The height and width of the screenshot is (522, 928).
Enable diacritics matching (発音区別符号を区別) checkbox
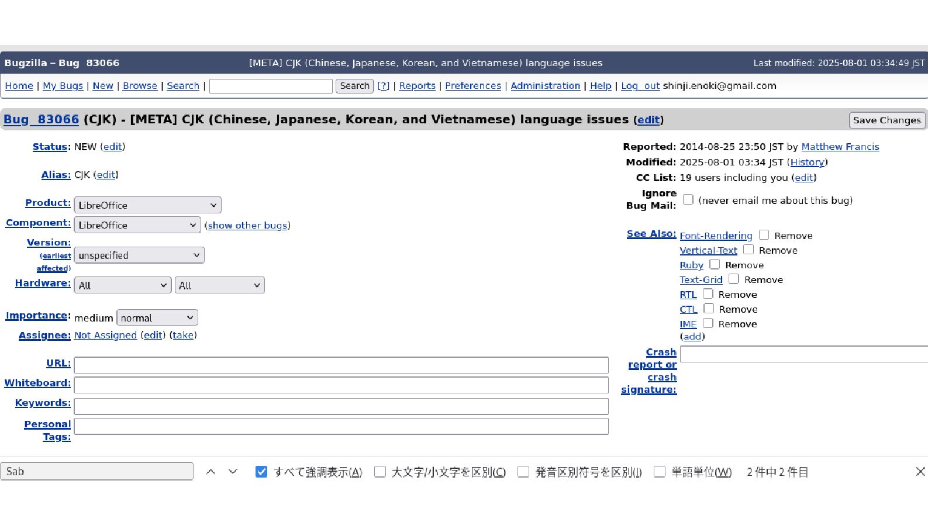coord(523,472)
